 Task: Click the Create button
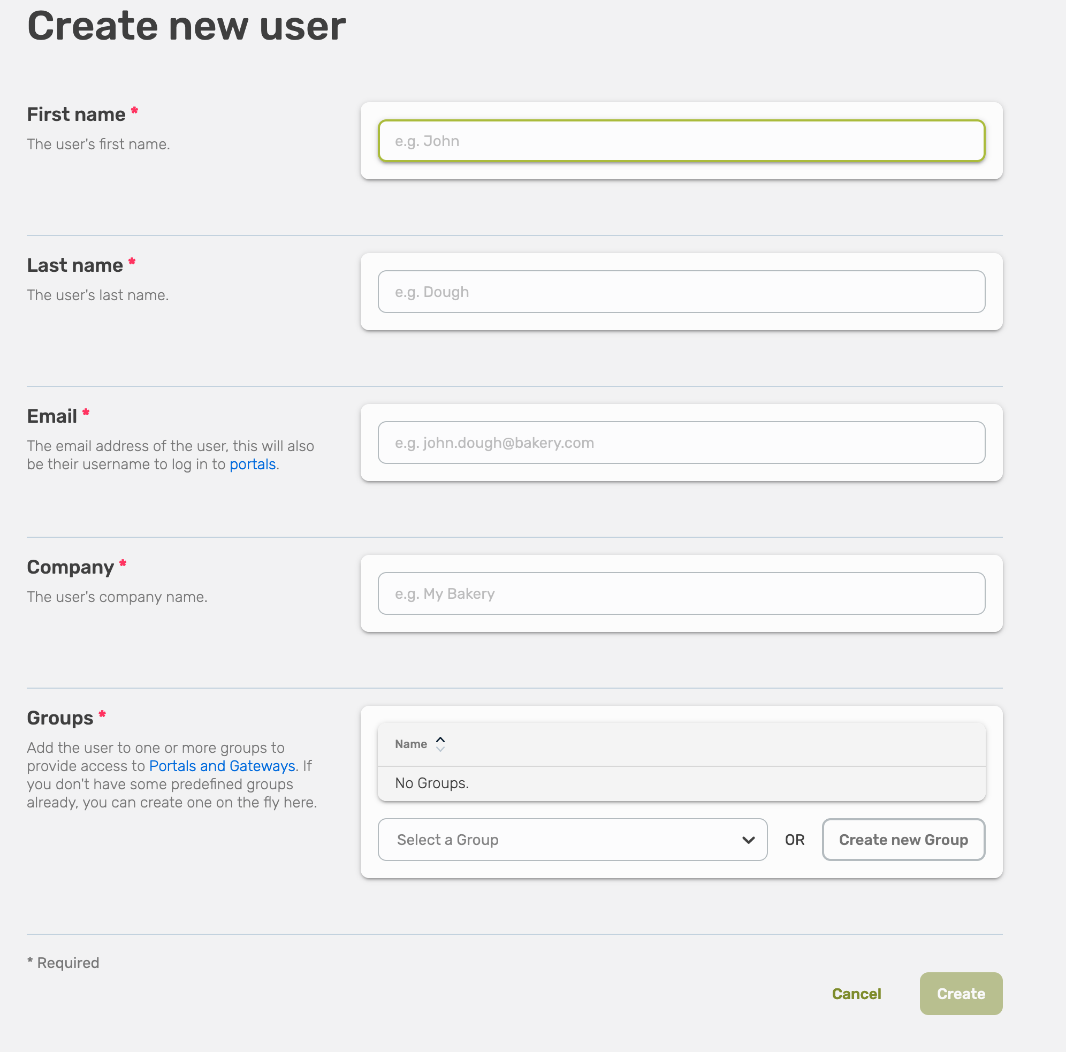point(960,993)
